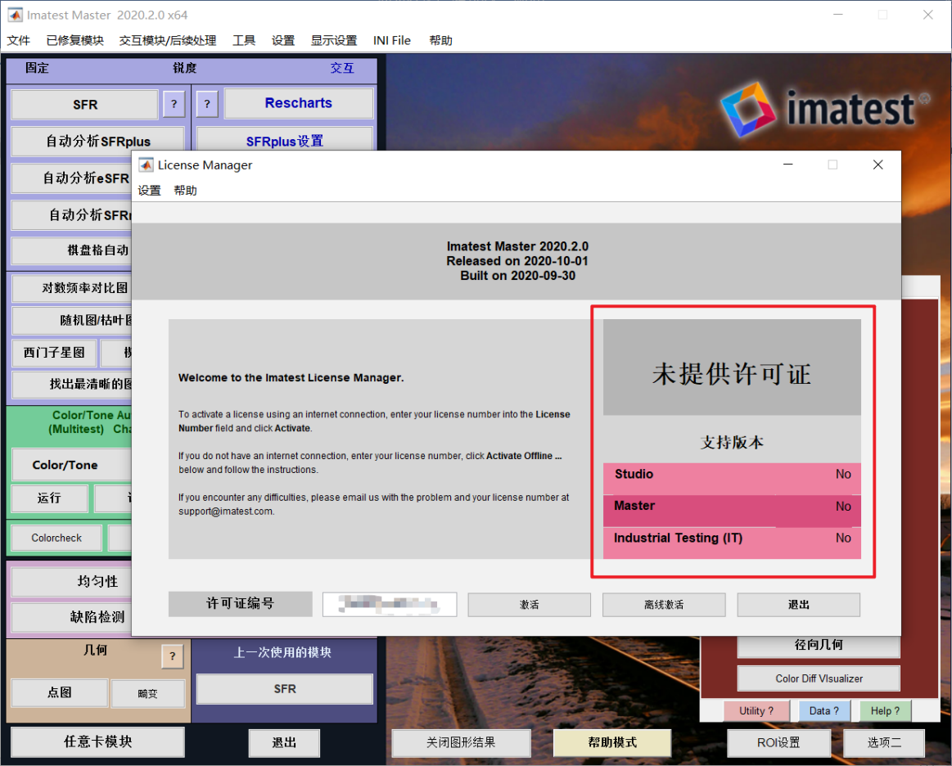Click the 自动分析SFRplus button
The image size is (952, 766).
coord(97,142)
